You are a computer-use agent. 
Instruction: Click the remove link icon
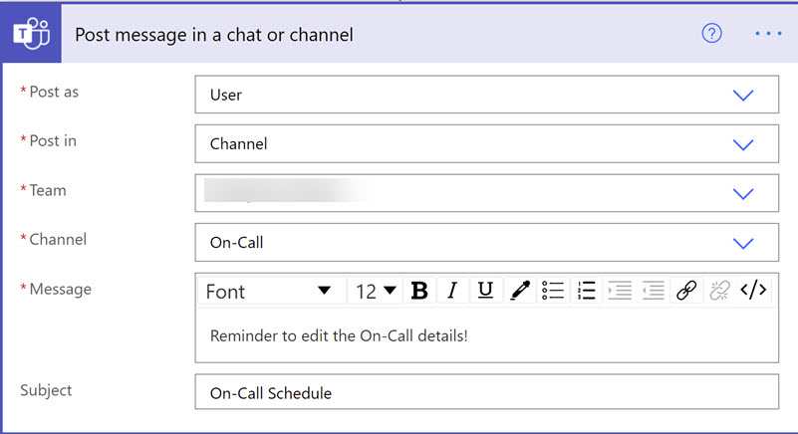719,291
